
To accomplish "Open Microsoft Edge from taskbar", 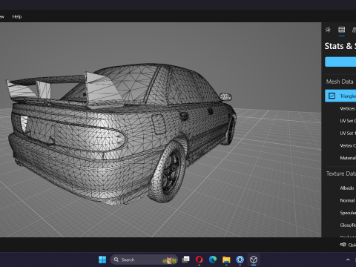I will (213, 260).
